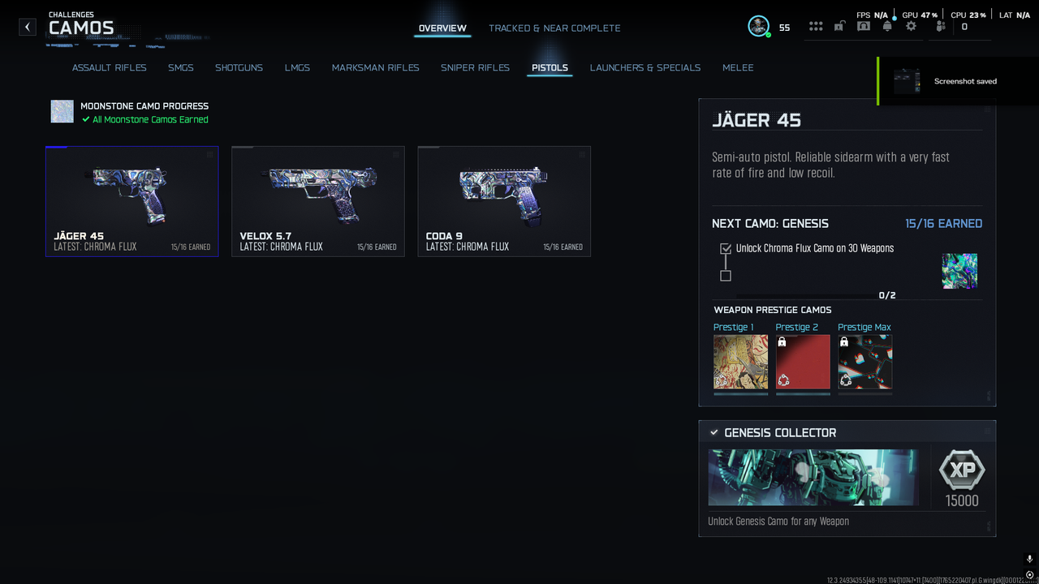Image resolution: width=1039 pixels, height=584 pixels.
Task: Open the friends social icon
Action: pos(941,26)
